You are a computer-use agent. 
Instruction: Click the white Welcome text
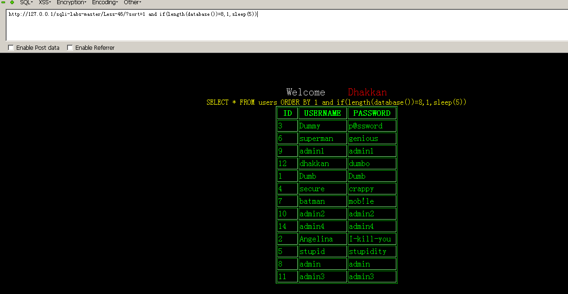click(x=306, y=92)
